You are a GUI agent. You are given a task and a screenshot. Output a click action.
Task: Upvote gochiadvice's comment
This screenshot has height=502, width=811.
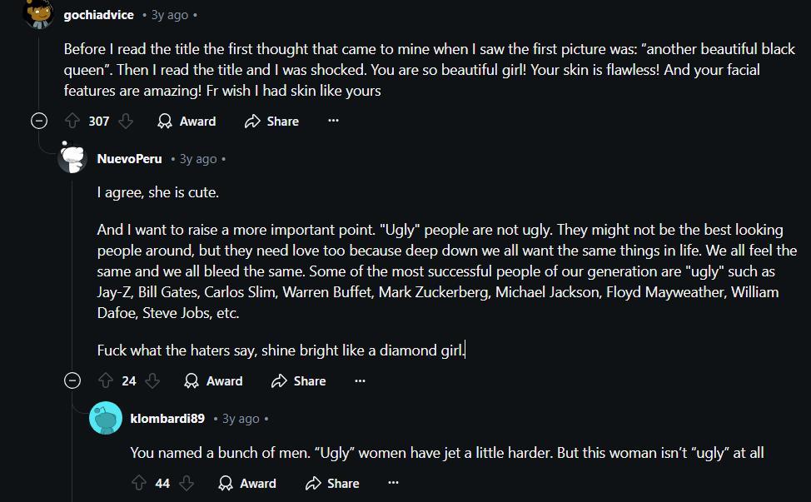click(72, 122)
